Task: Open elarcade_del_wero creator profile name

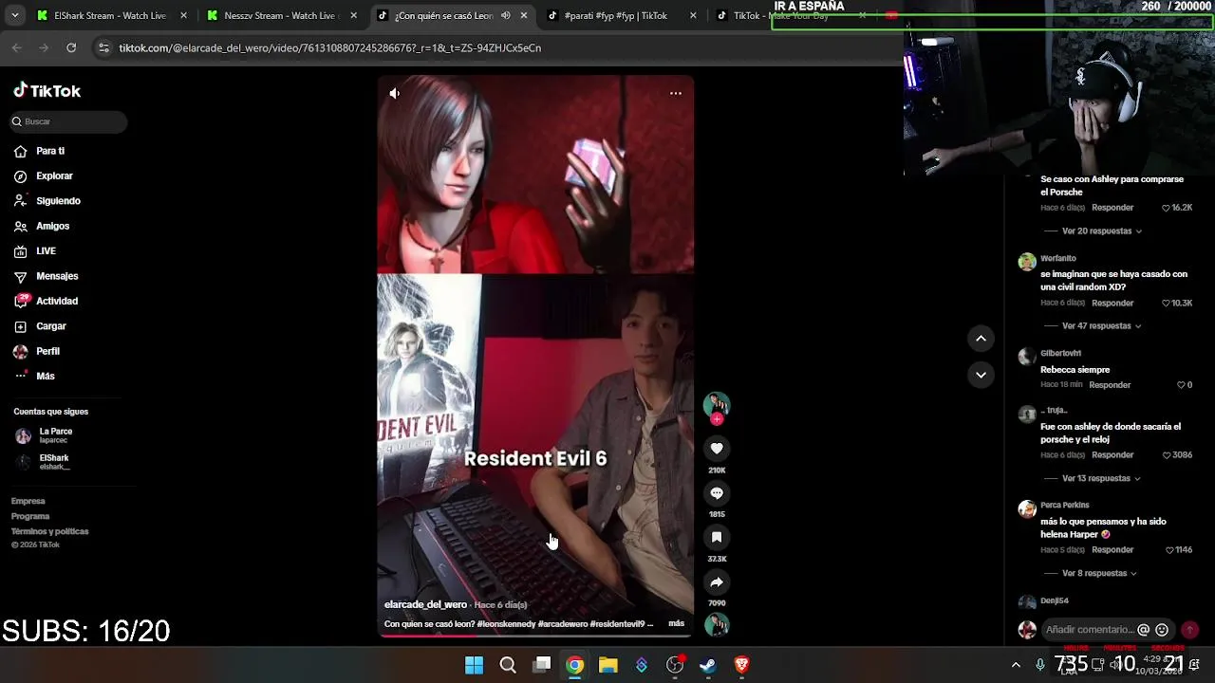Action: (x=425, y=604)
